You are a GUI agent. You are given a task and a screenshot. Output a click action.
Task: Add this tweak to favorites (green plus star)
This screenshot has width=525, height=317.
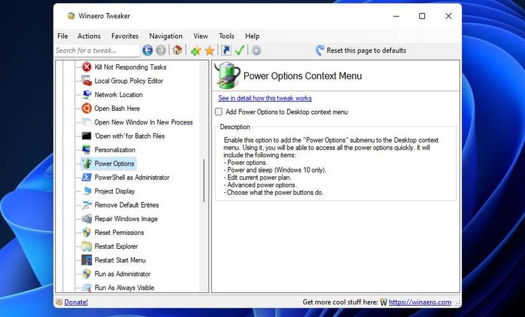pyautogui.click(x=196, y=50)
